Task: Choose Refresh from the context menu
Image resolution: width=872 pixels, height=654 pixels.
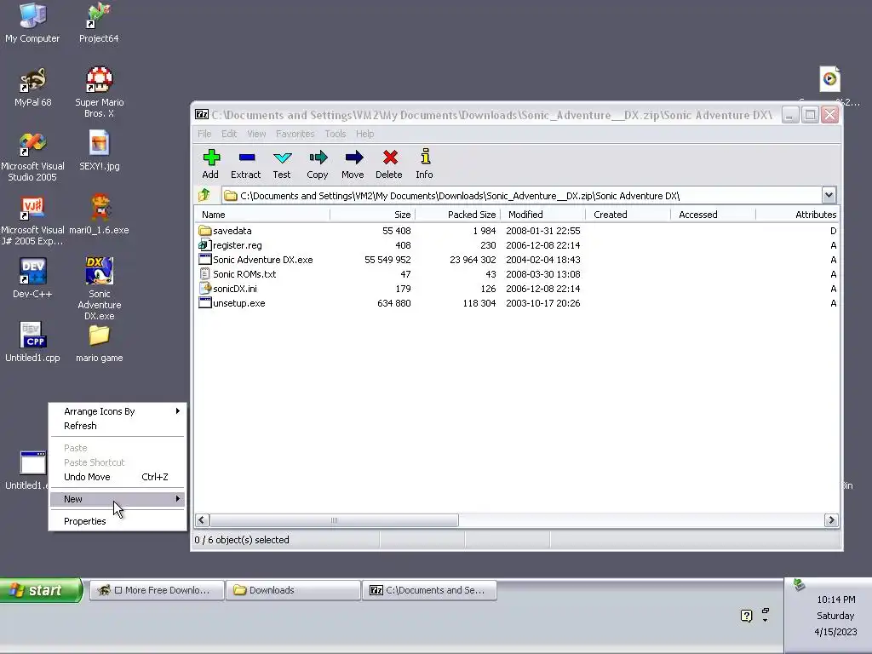Action: tap(118, 426)
